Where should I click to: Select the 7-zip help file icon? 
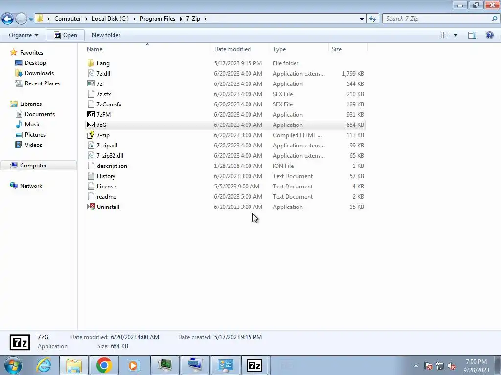pyautogui.click(x=91, y=135)
